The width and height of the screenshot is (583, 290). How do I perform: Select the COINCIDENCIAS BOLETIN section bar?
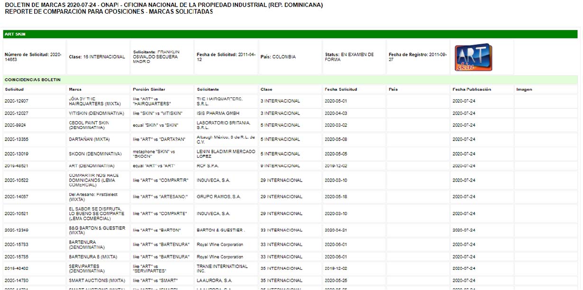[x=290, y=80]
